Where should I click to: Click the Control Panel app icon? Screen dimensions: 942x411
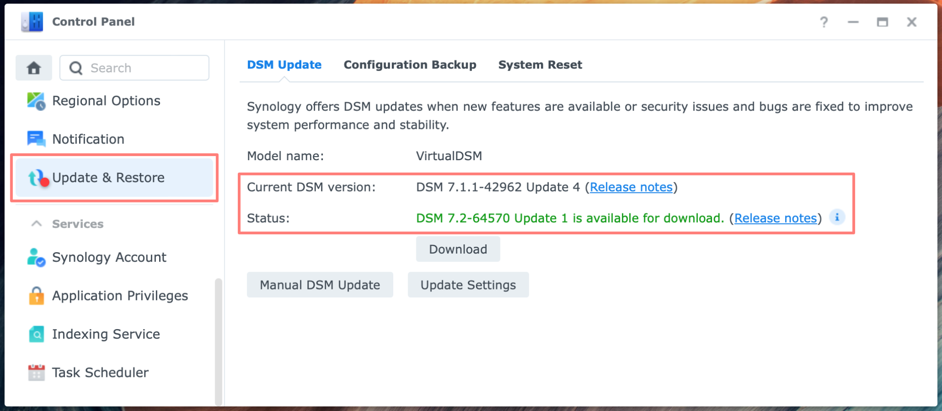(32, 22)
